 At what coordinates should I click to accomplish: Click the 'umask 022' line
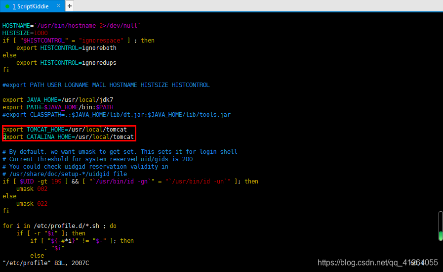pyautogui.click(x=32, y=203)
